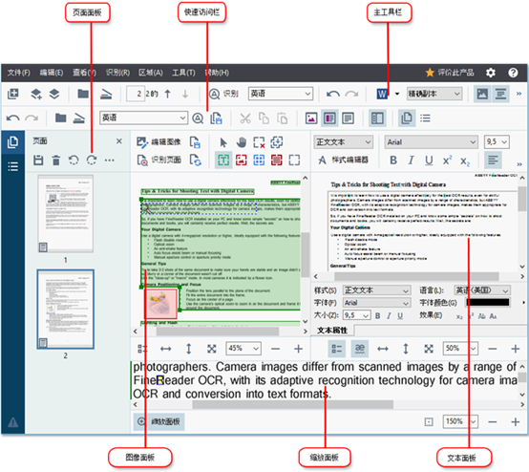529x472 pixels.
Task: Open the 45% zoom dropdown in Image panel
Action: click(x=243, y=348)
